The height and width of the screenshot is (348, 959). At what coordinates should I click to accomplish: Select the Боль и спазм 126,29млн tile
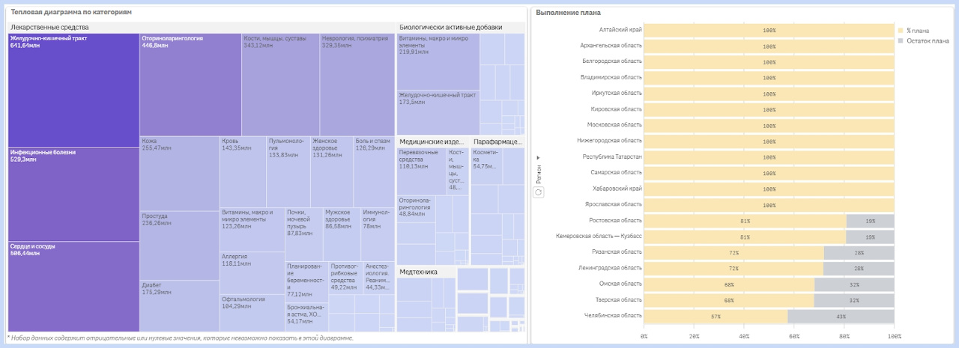click(374, 172)
